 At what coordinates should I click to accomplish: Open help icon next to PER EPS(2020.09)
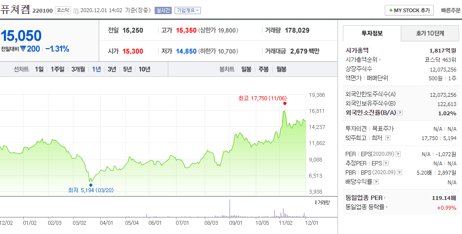(x=398, y=154)
